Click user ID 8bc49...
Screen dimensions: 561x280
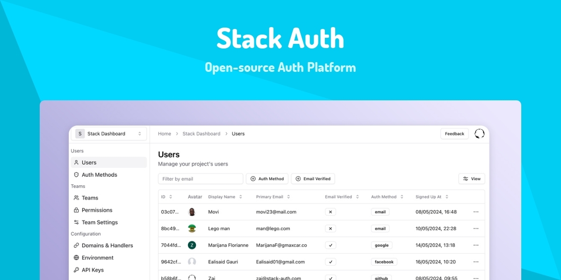coord(169,229)
